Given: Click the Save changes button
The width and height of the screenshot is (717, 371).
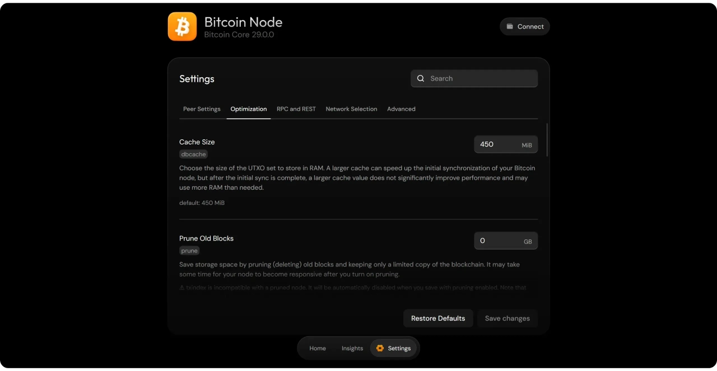Looking at the screenshot, I should 507,318.
